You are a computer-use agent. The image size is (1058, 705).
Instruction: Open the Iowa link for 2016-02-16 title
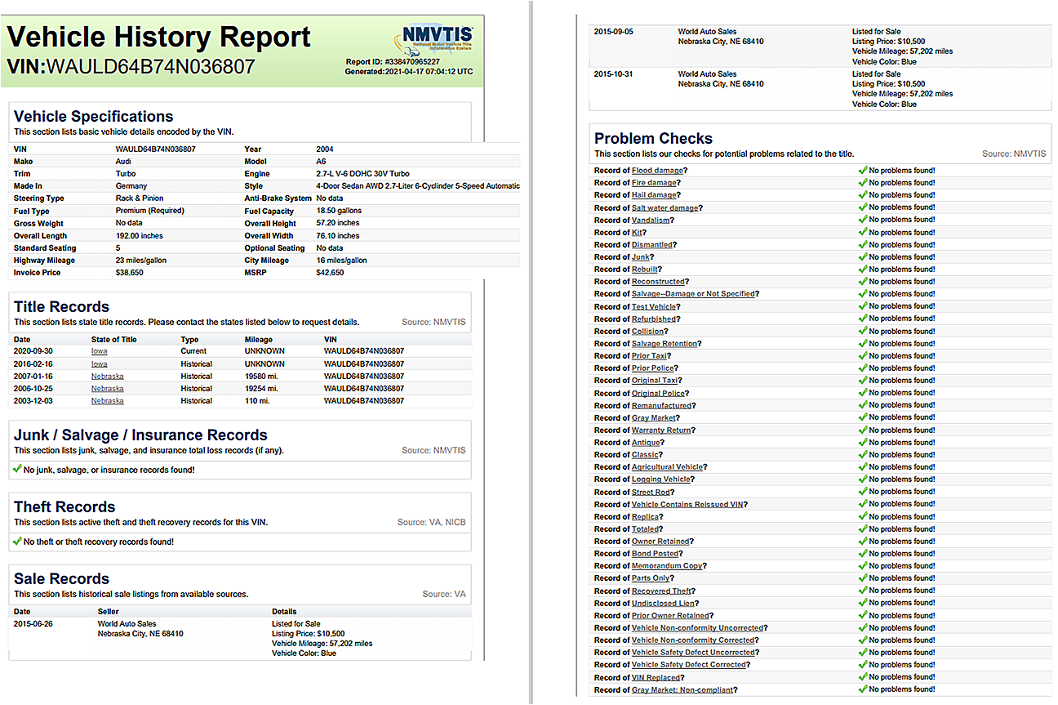(x=99, y=364)
